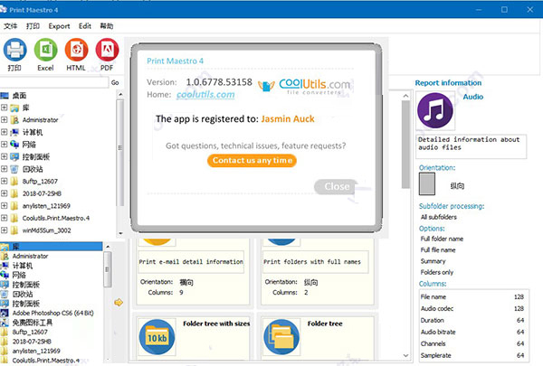The image size is (543, 366).
Task: Open the 文件 menu
Action: tap(10, 26)
